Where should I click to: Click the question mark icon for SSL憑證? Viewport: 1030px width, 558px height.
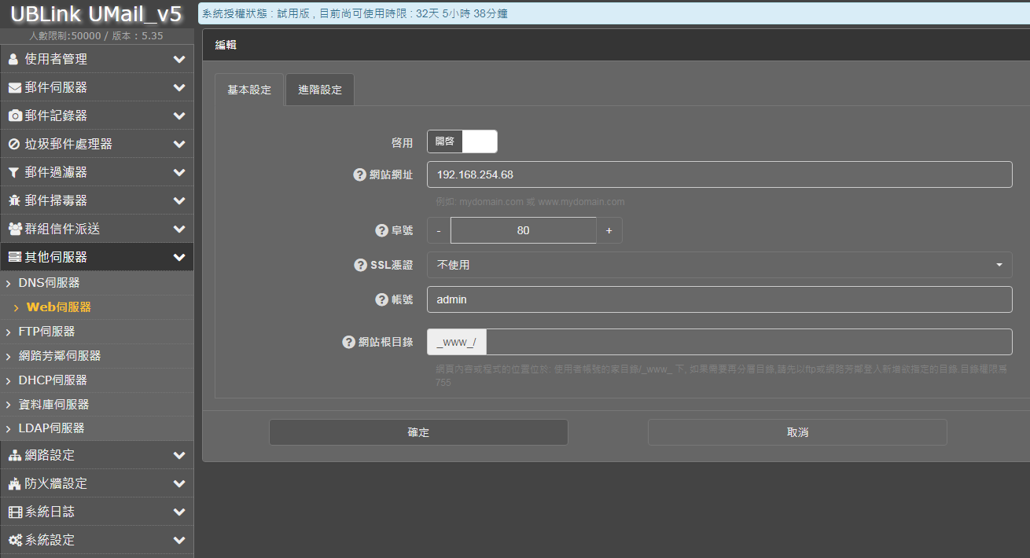(x=361, y=266)
